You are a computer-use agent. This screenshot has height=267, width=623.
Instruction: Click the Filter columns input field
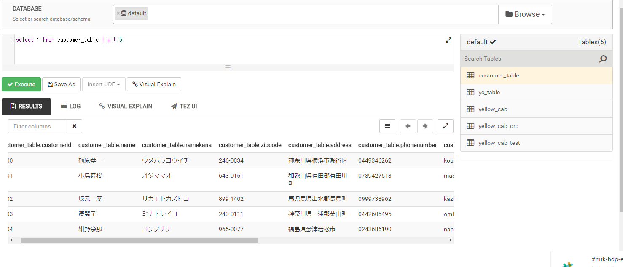[38, 126]
